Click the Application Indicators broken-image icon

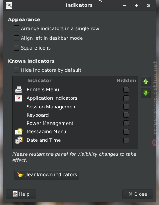coord(19,98)
